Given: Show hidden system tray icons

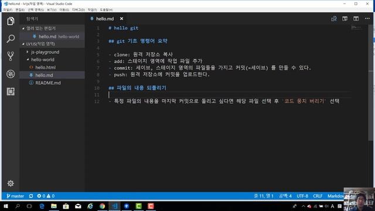Looking at the screenshot, I should pyautogui.click(x=304, y=206).
